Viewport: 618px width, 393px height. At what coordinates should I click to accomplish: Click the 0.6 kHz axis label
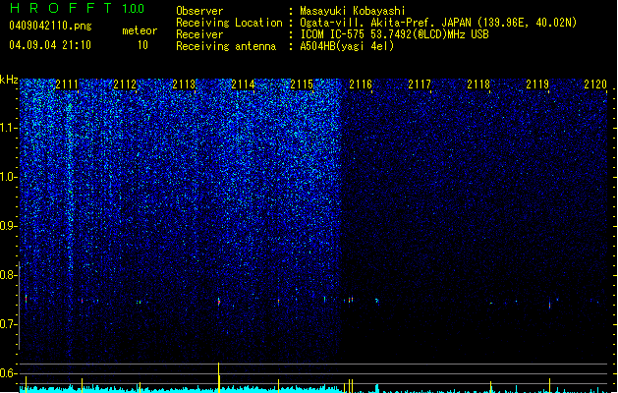point(8,373)
